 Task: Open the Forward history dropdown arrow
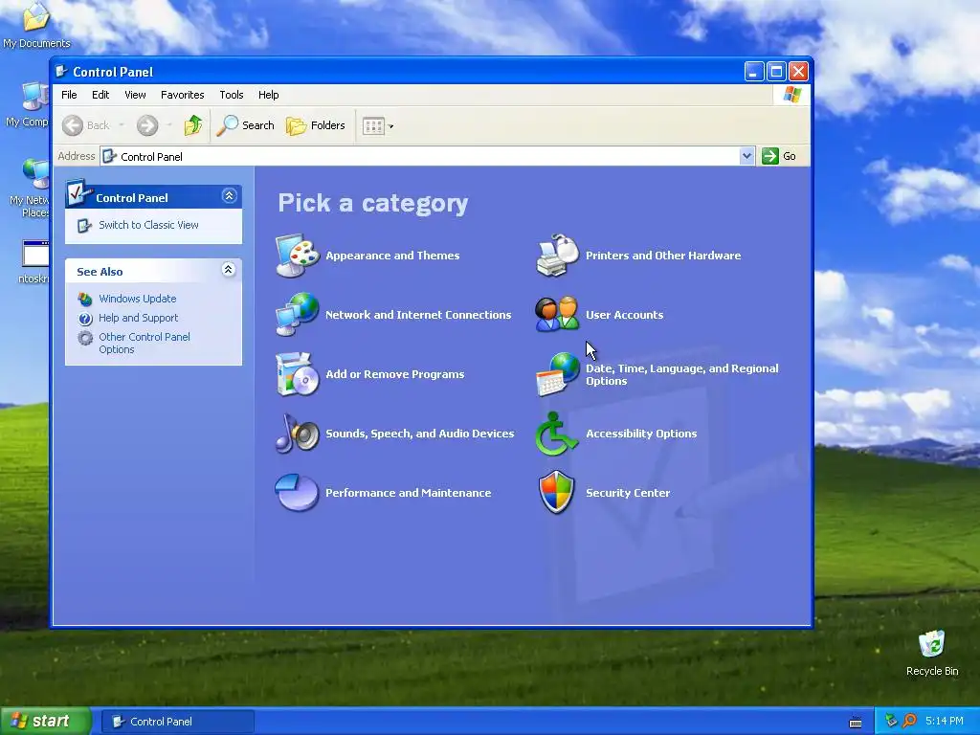(168, 125)
